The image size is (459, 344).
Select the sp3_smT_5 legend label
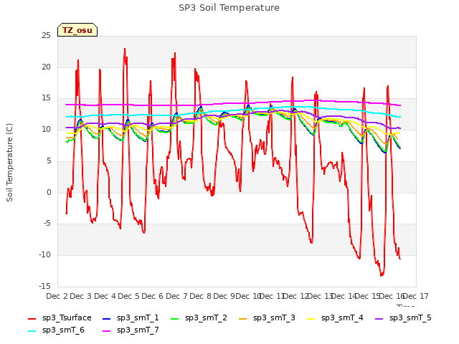pyautogui.click(x=410, y=318)
